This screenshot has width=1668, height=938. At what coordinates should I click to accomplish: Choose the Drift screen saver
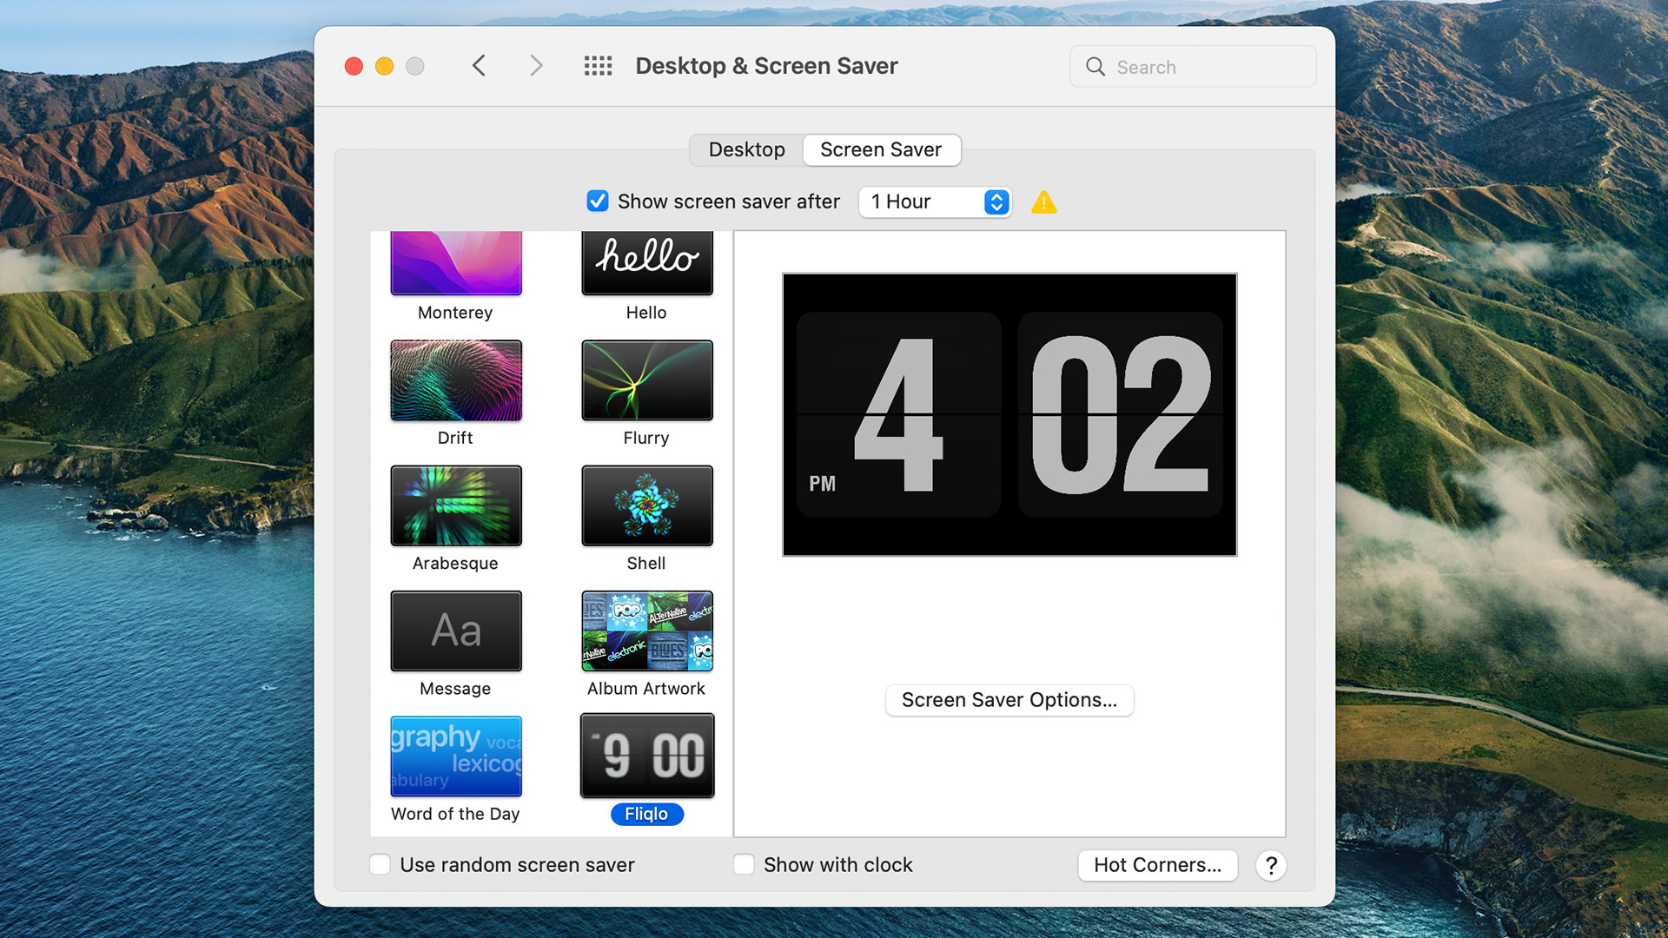tap(455, 380)
